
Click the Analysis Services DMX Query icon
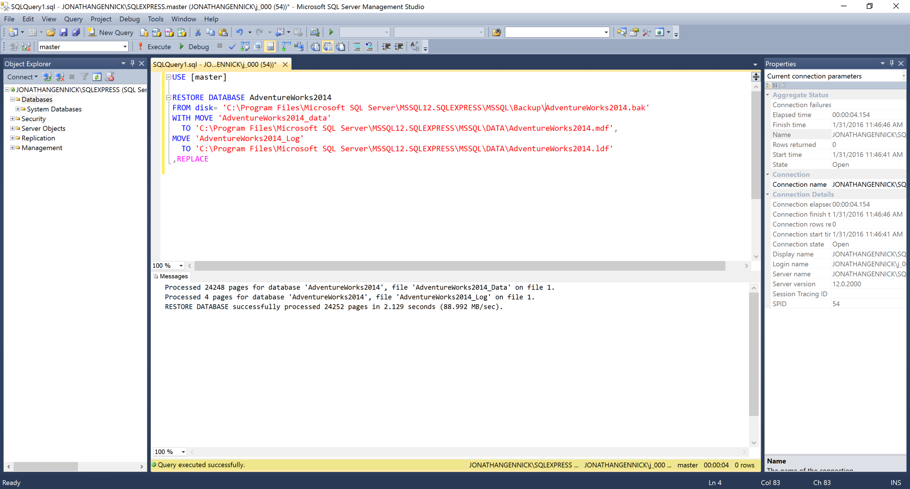(169, 32)
